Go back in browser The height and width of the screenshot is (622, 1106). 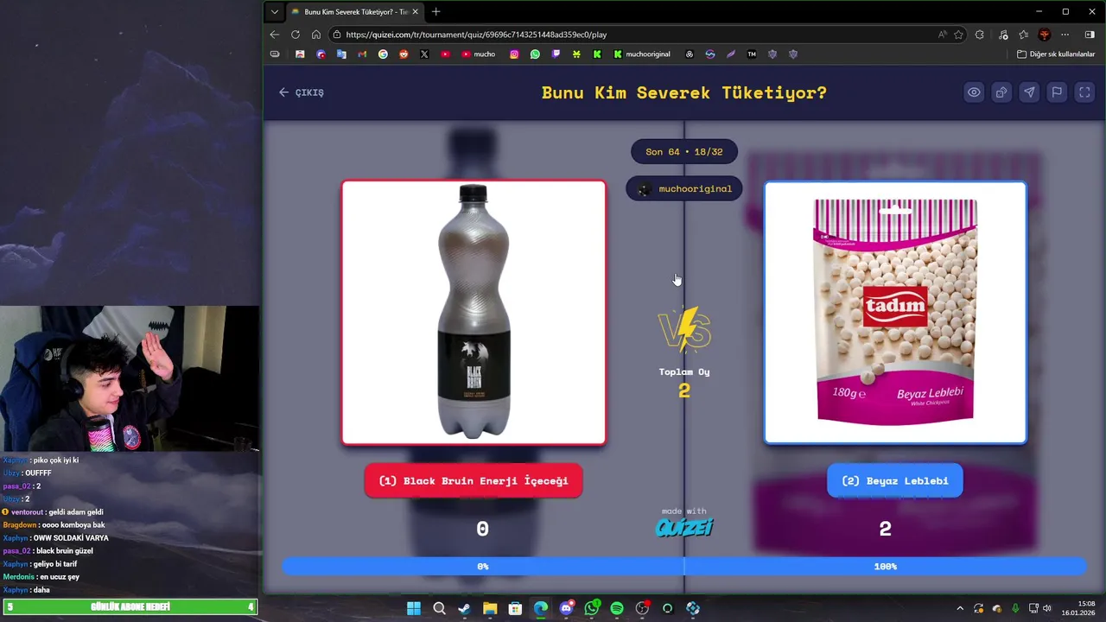pyautogui.click(x=275, y=35)
